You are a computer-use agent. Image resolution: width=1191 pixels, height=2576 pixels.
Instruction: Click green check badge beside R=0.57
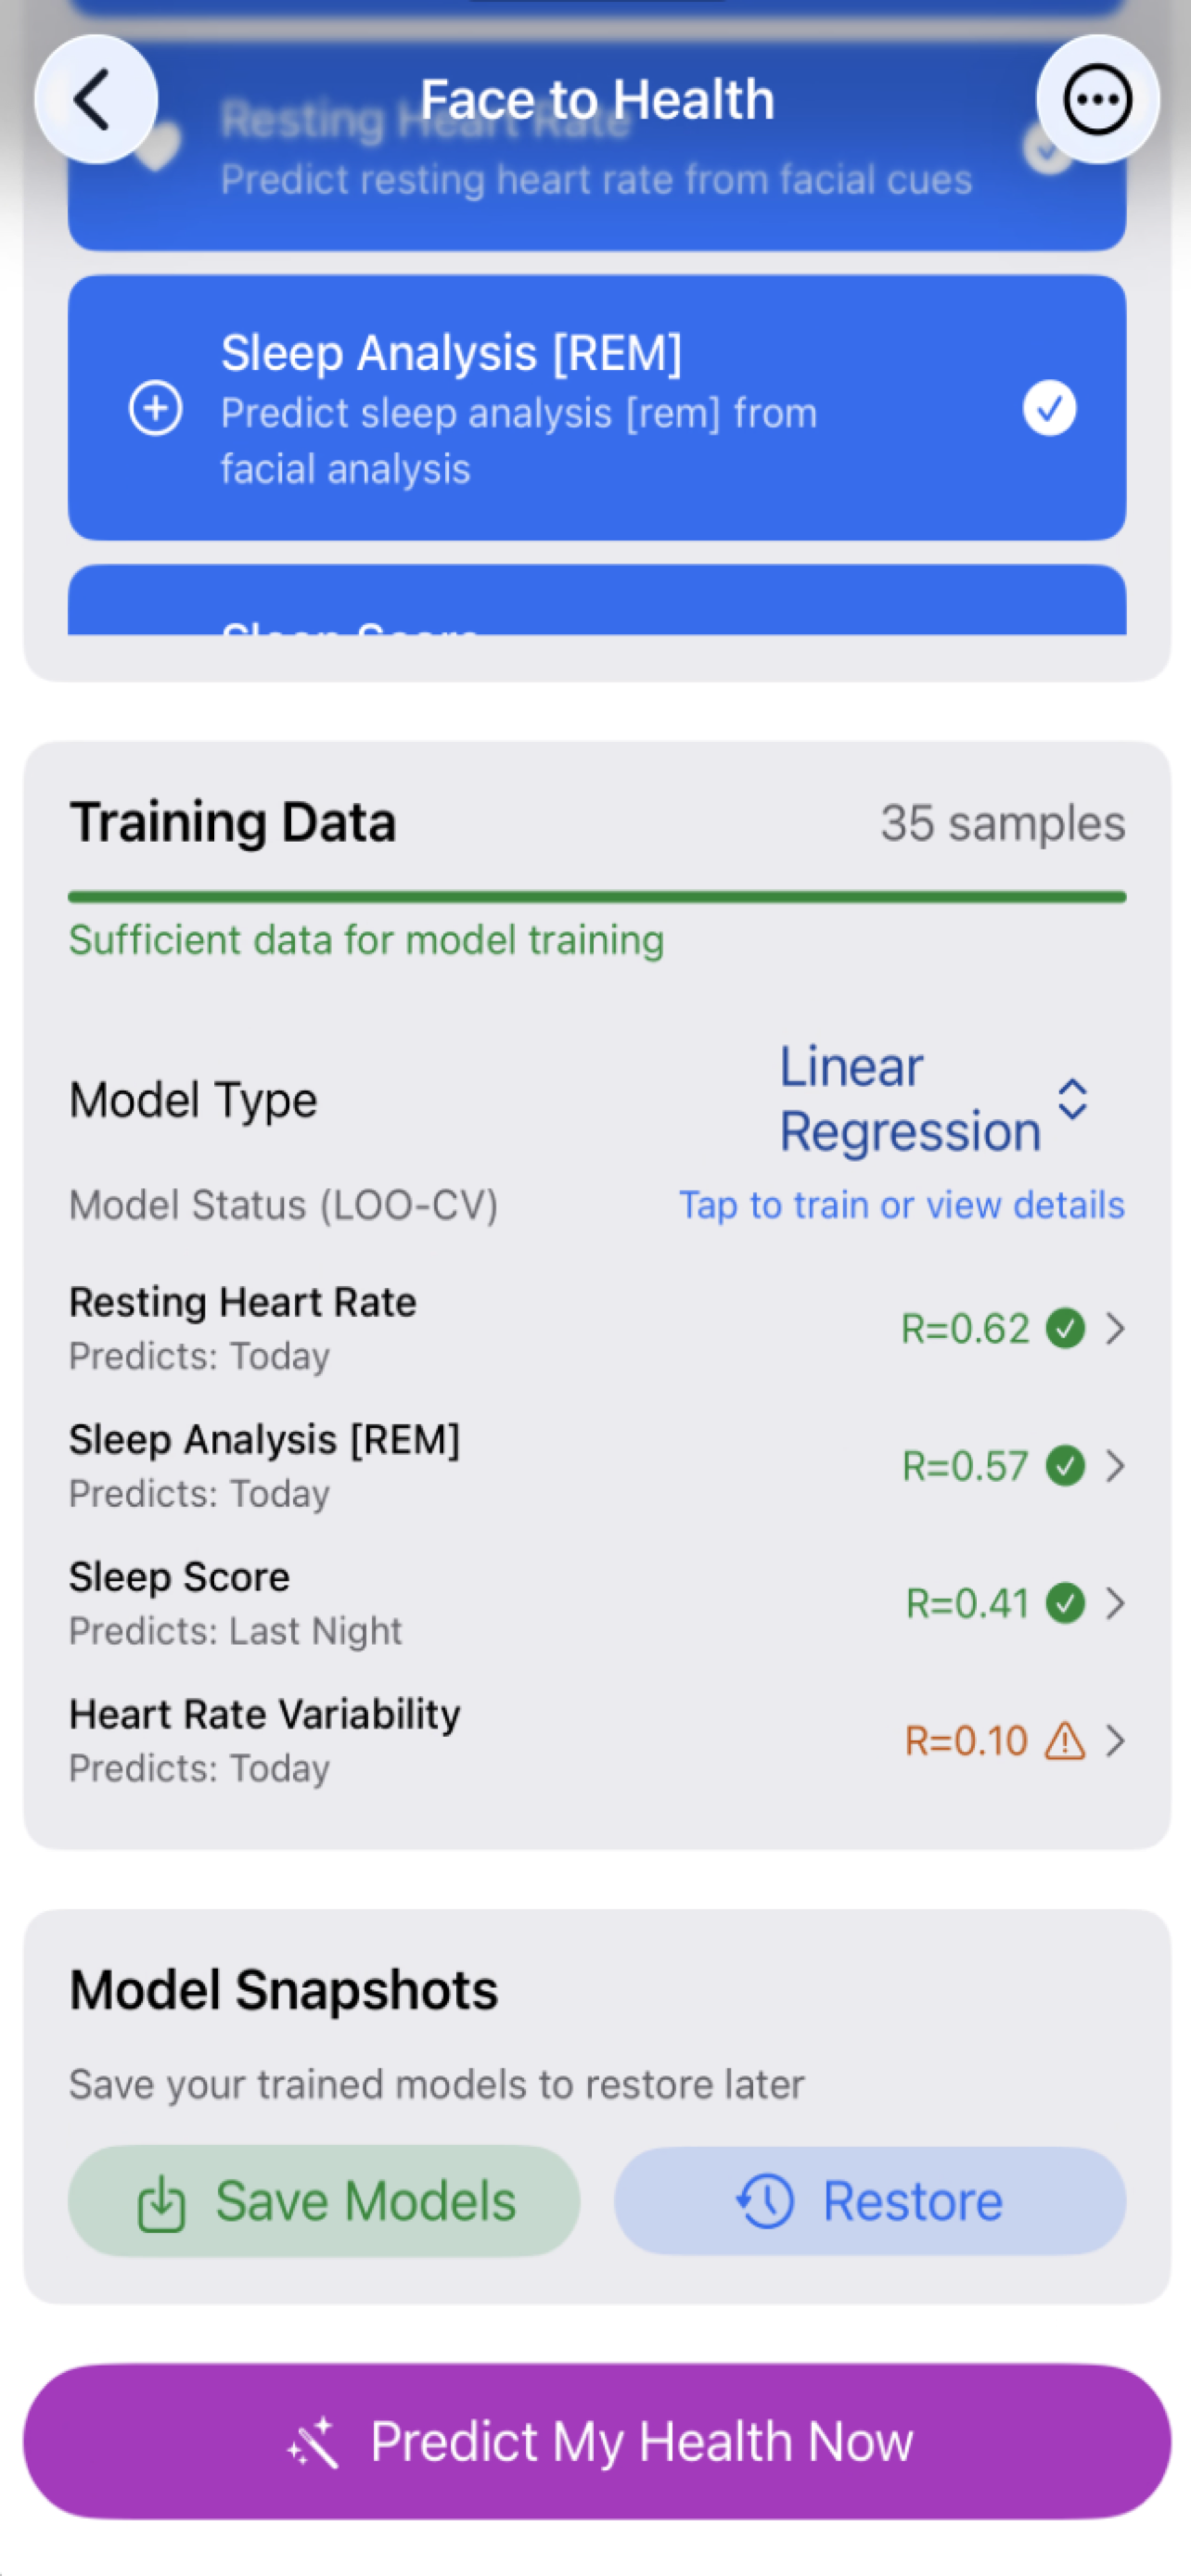(1065, 1466)
